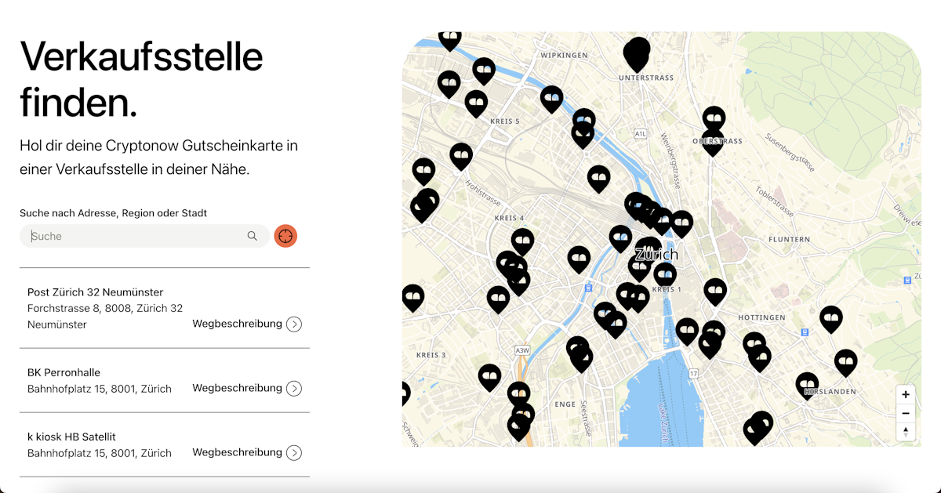
Task: Select the marker partly cut off at map's top edge
Action: click(x=449, y=39)
